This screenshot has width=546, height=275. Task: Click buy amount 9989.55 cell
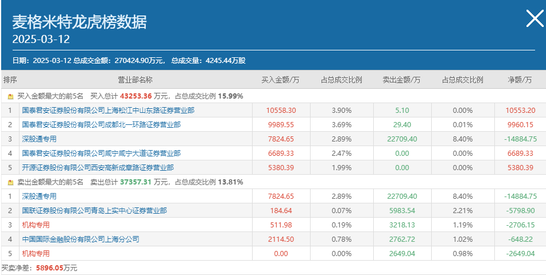tap(281, 124)
